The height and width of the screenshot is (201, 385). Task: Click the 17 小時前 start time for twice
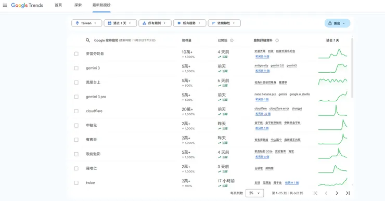pos(226,181)
